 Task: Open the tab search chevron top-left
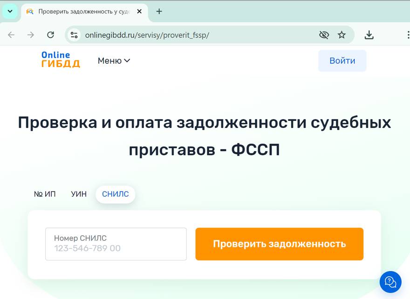pos(9,11)
